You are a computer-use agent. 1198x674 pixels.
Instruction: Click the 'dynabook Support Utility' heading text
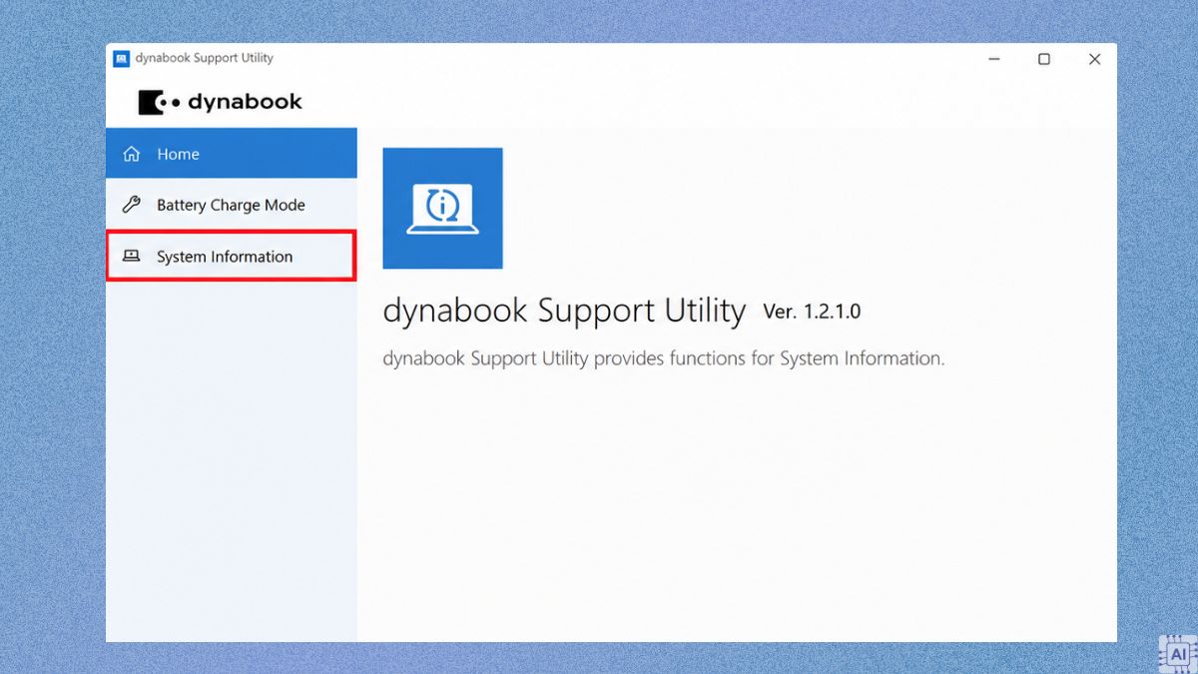(x=564, y=312)
